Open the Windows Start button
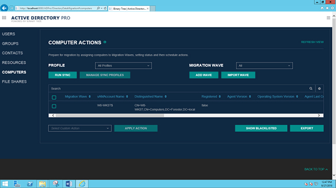 point(5,184)
